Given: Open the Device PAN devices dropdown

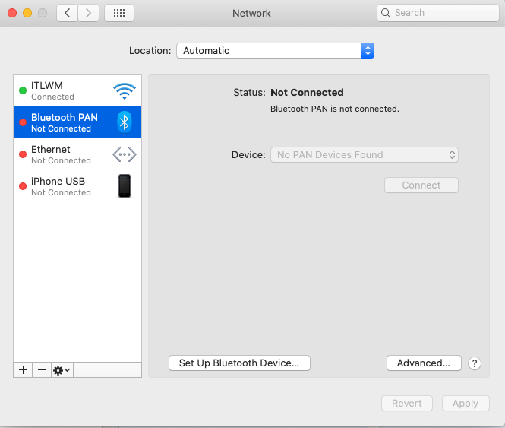Looking at the screenshot, I should [365, 154].
